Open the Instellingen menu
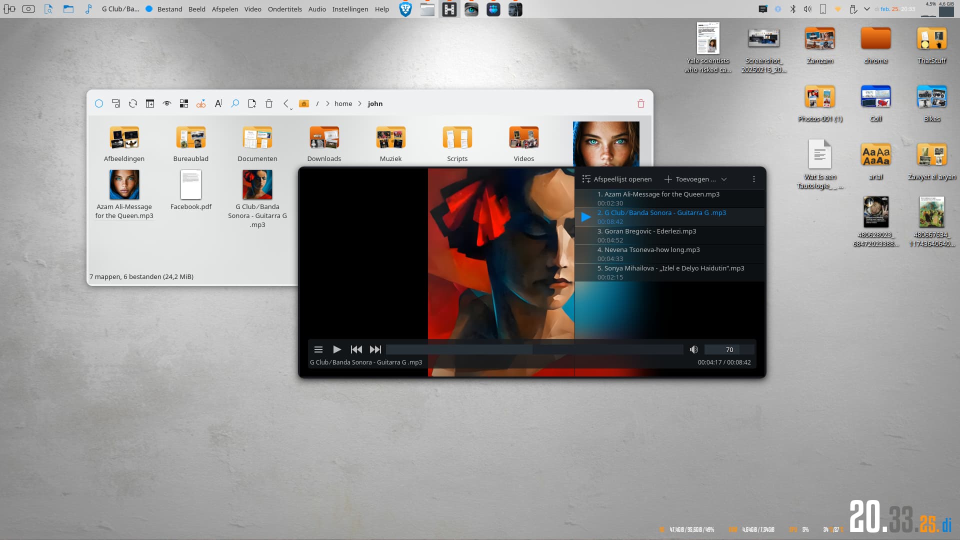This screenshot has width=960, height=540. point(350,9)
